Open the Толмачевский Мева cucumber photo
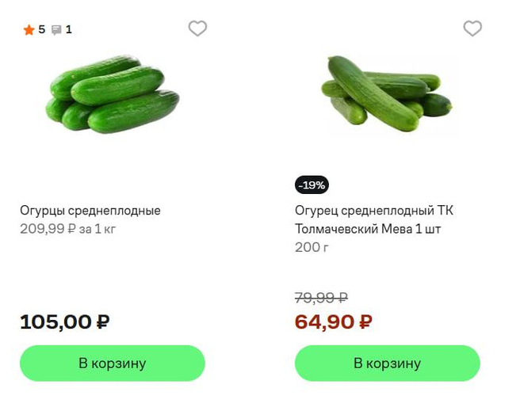The height and width of the screenshot is (411, 520). point(387,93)
